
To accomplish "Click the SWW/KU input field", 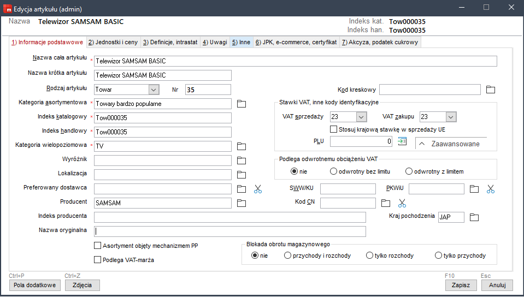I will 348,189.
